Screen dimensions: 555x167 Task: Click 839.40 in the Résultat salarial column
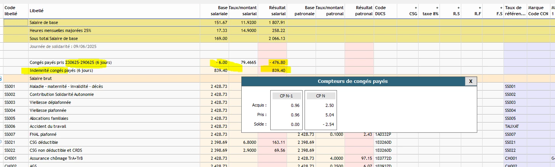(x=272, y=70)
